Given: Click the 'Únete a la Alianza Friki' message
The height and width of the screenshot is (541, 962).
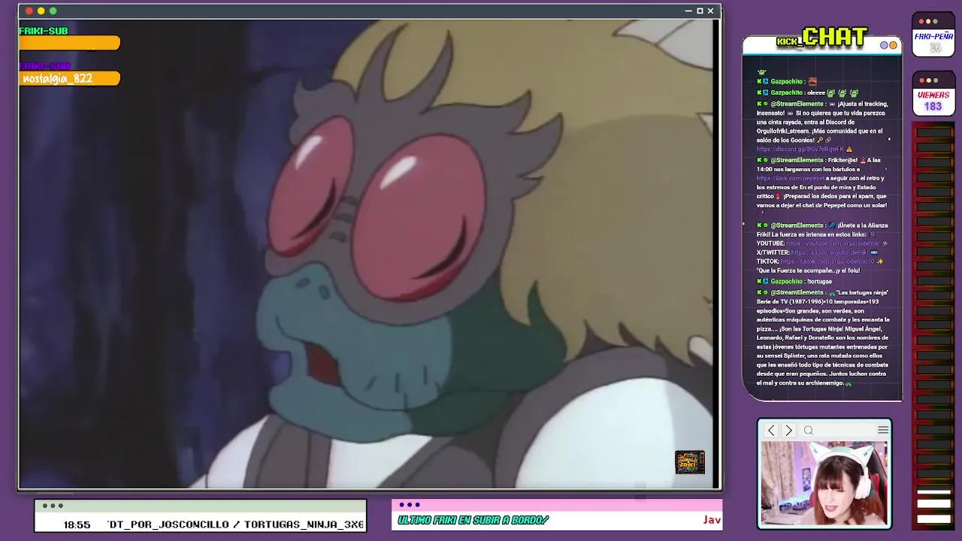Looking at the screenshot, I should (821, 248).
